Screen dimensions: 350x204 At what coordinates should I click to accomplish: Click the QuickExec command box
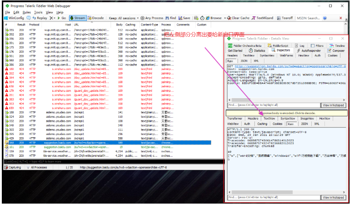[113, 161]
